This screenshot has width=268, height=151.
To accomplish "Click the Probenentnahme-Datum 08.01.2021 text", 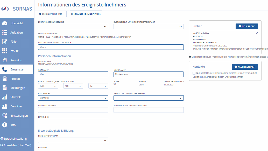I will pyautogui.click(x=210, y=46).
